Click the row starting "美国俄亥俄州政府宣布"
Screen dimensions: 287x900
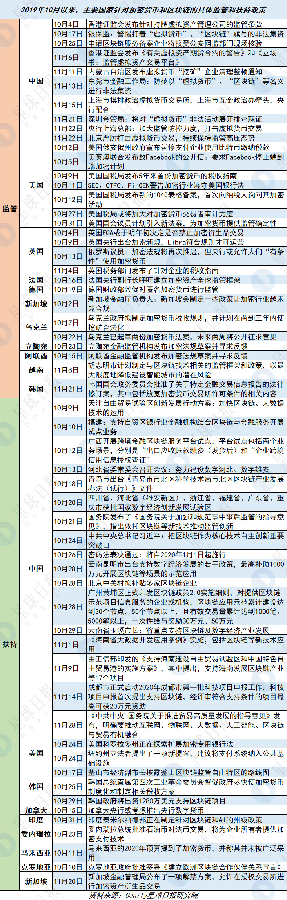click(187, 148)
